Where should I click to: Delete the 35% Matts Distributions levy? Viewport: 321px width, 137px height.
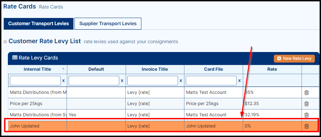click(306, 92)
